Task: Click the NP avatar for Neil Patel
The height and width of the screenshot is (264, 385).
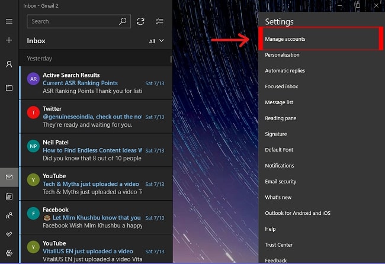Action: pos(33,146)
